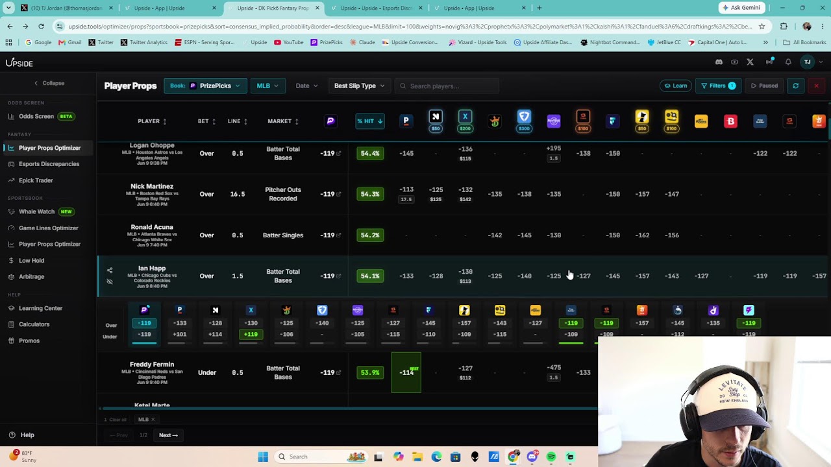
Task: Click the Windows taskbar Search box
Action: pos(321,457)
